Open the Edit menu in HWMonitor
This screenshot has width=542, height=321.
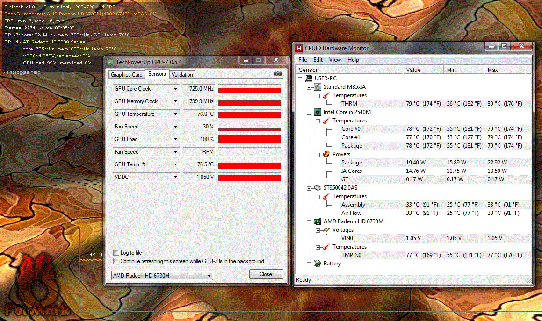tap(318, 60)
